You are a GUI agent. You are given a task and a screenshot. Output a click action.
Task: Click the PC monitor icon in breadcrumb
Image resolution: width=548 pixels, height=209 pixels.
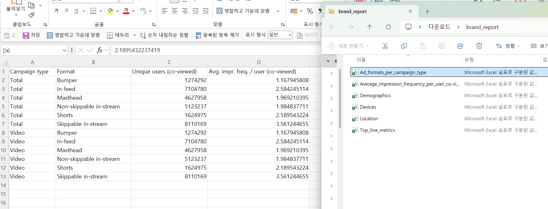408,27
